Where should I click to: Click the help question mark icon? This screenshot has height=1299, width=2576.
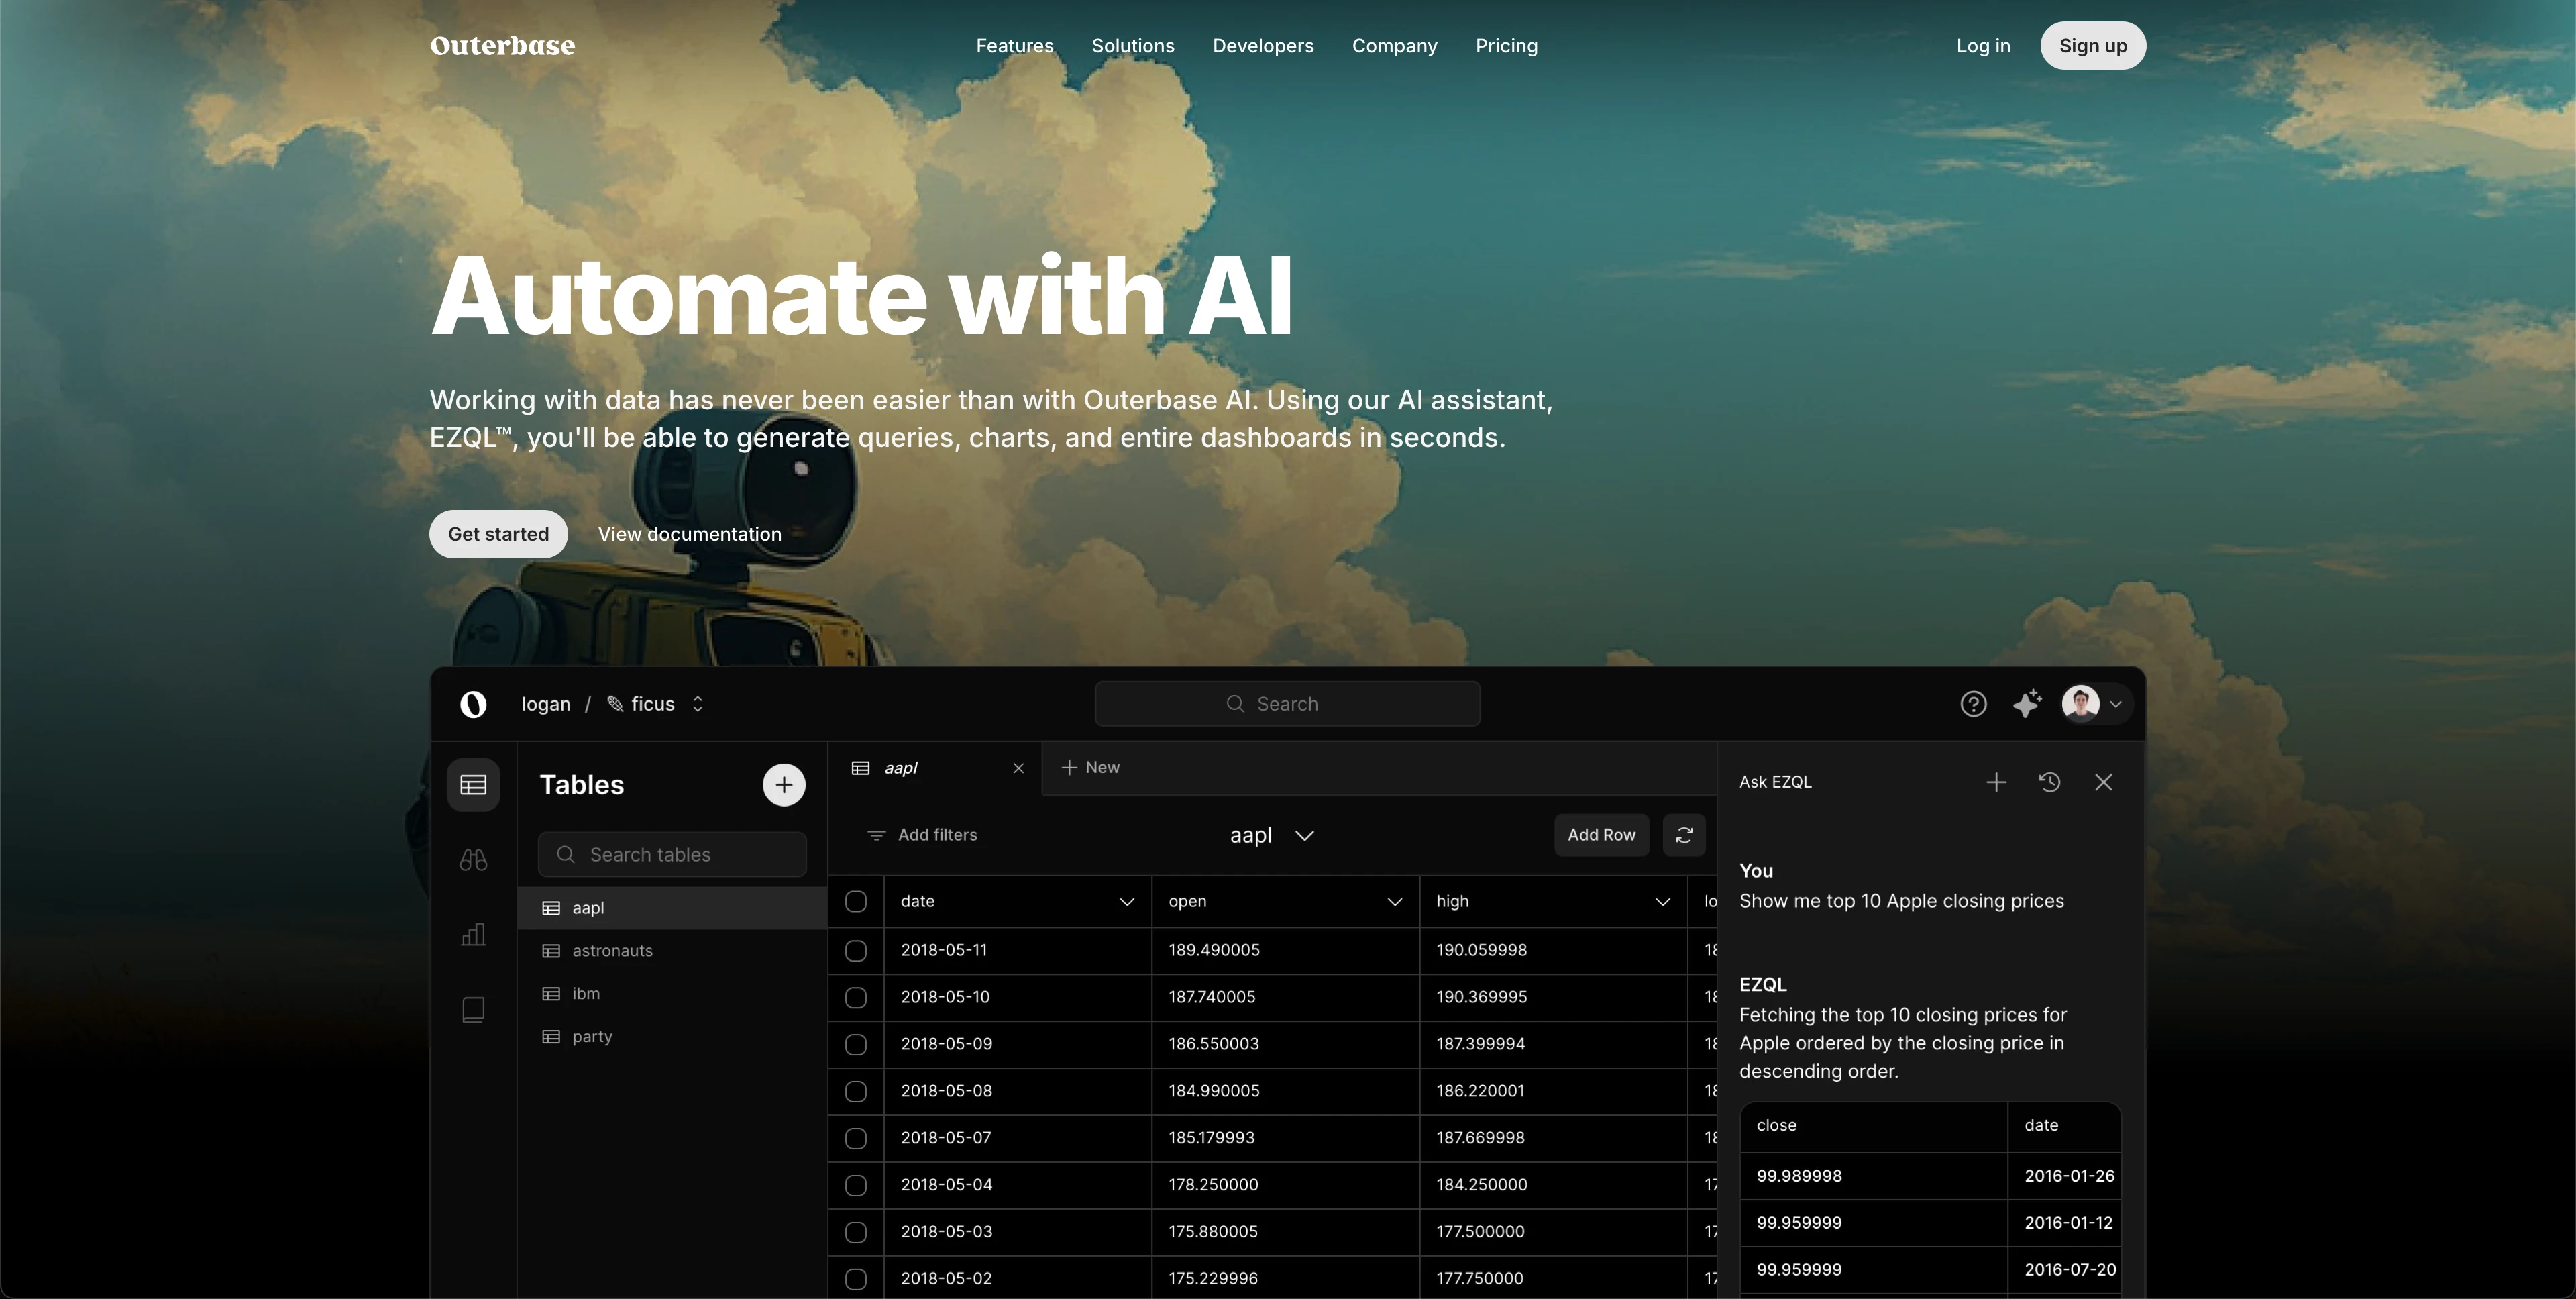point(1973,704)
